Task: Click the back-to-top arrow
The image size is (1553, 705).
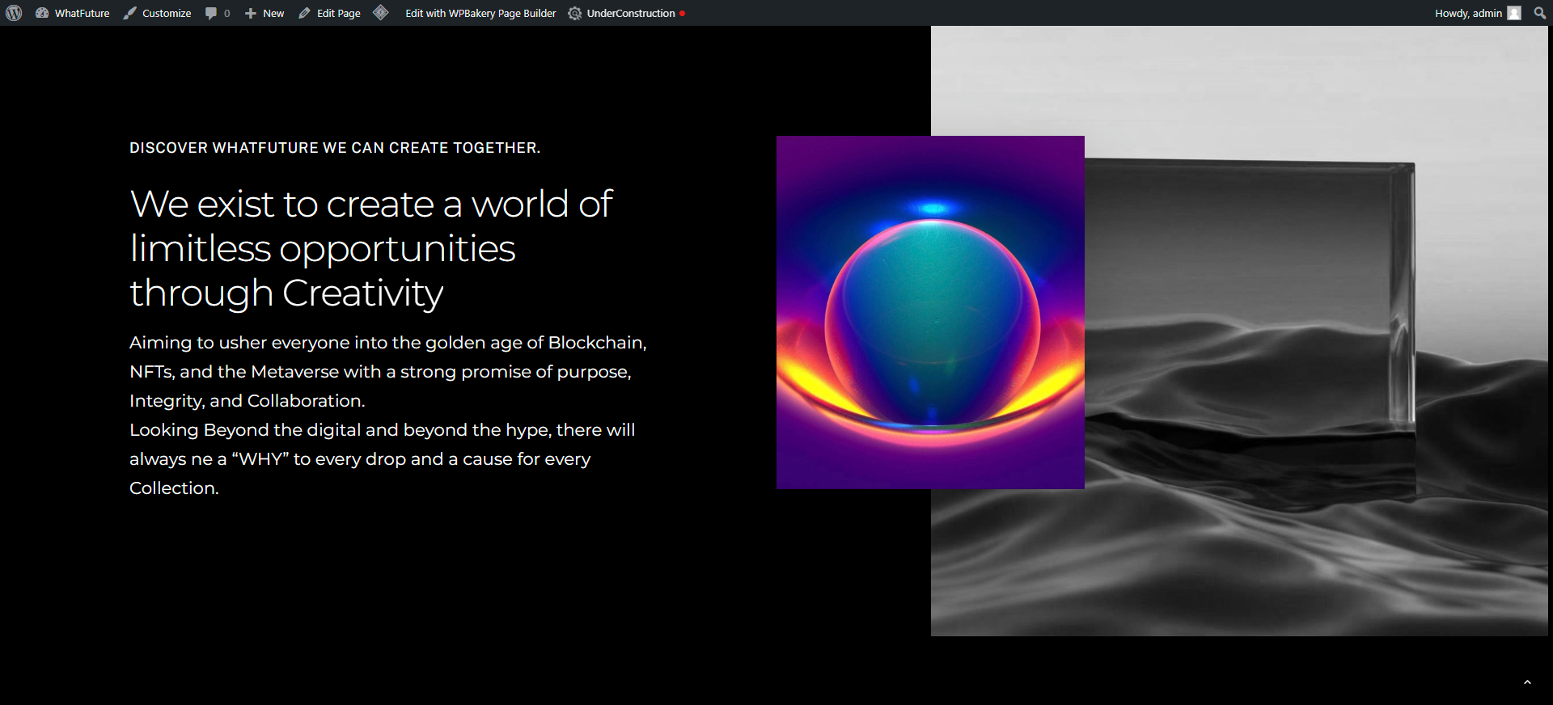Action: tap(1527, 682)
